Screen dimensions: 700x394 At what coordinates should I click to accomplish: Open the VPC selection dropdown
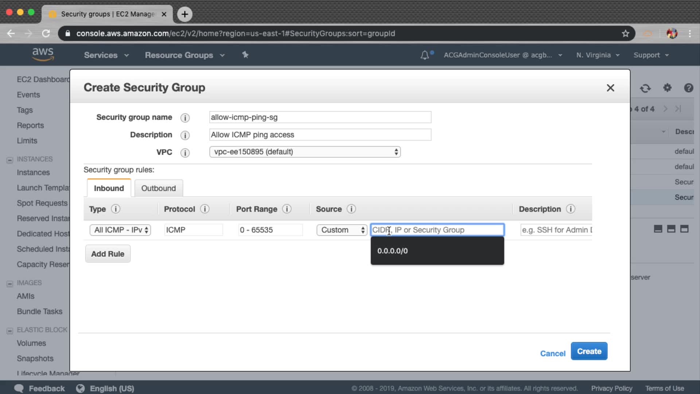(305, 152)
